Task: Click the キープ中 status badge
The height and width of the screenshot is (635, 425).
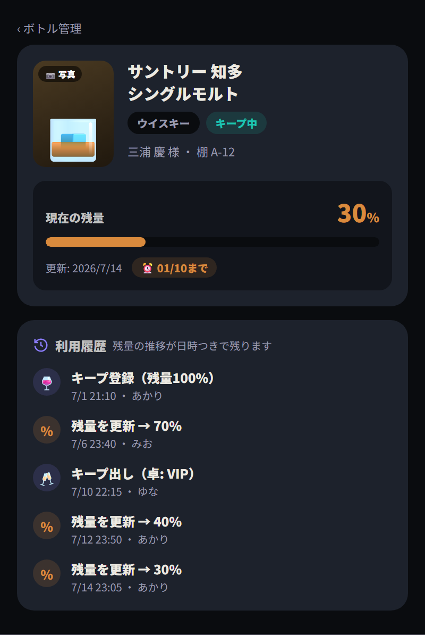Action: (236, 123)
